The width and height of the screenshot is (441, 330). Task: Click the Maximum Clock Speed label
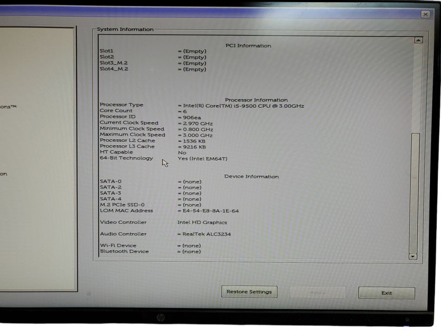point(132,134)
